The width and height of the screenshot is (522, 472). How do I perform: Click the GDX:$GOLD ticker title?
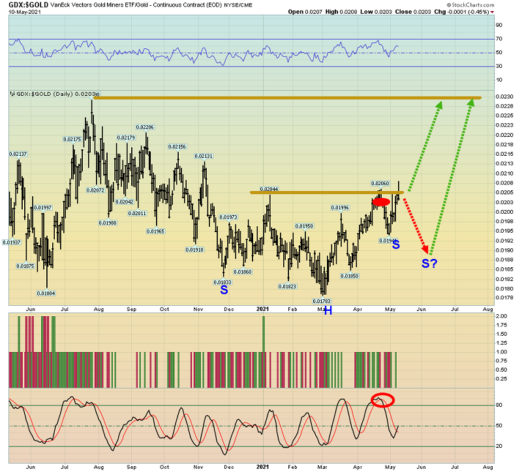click(28, 5)
